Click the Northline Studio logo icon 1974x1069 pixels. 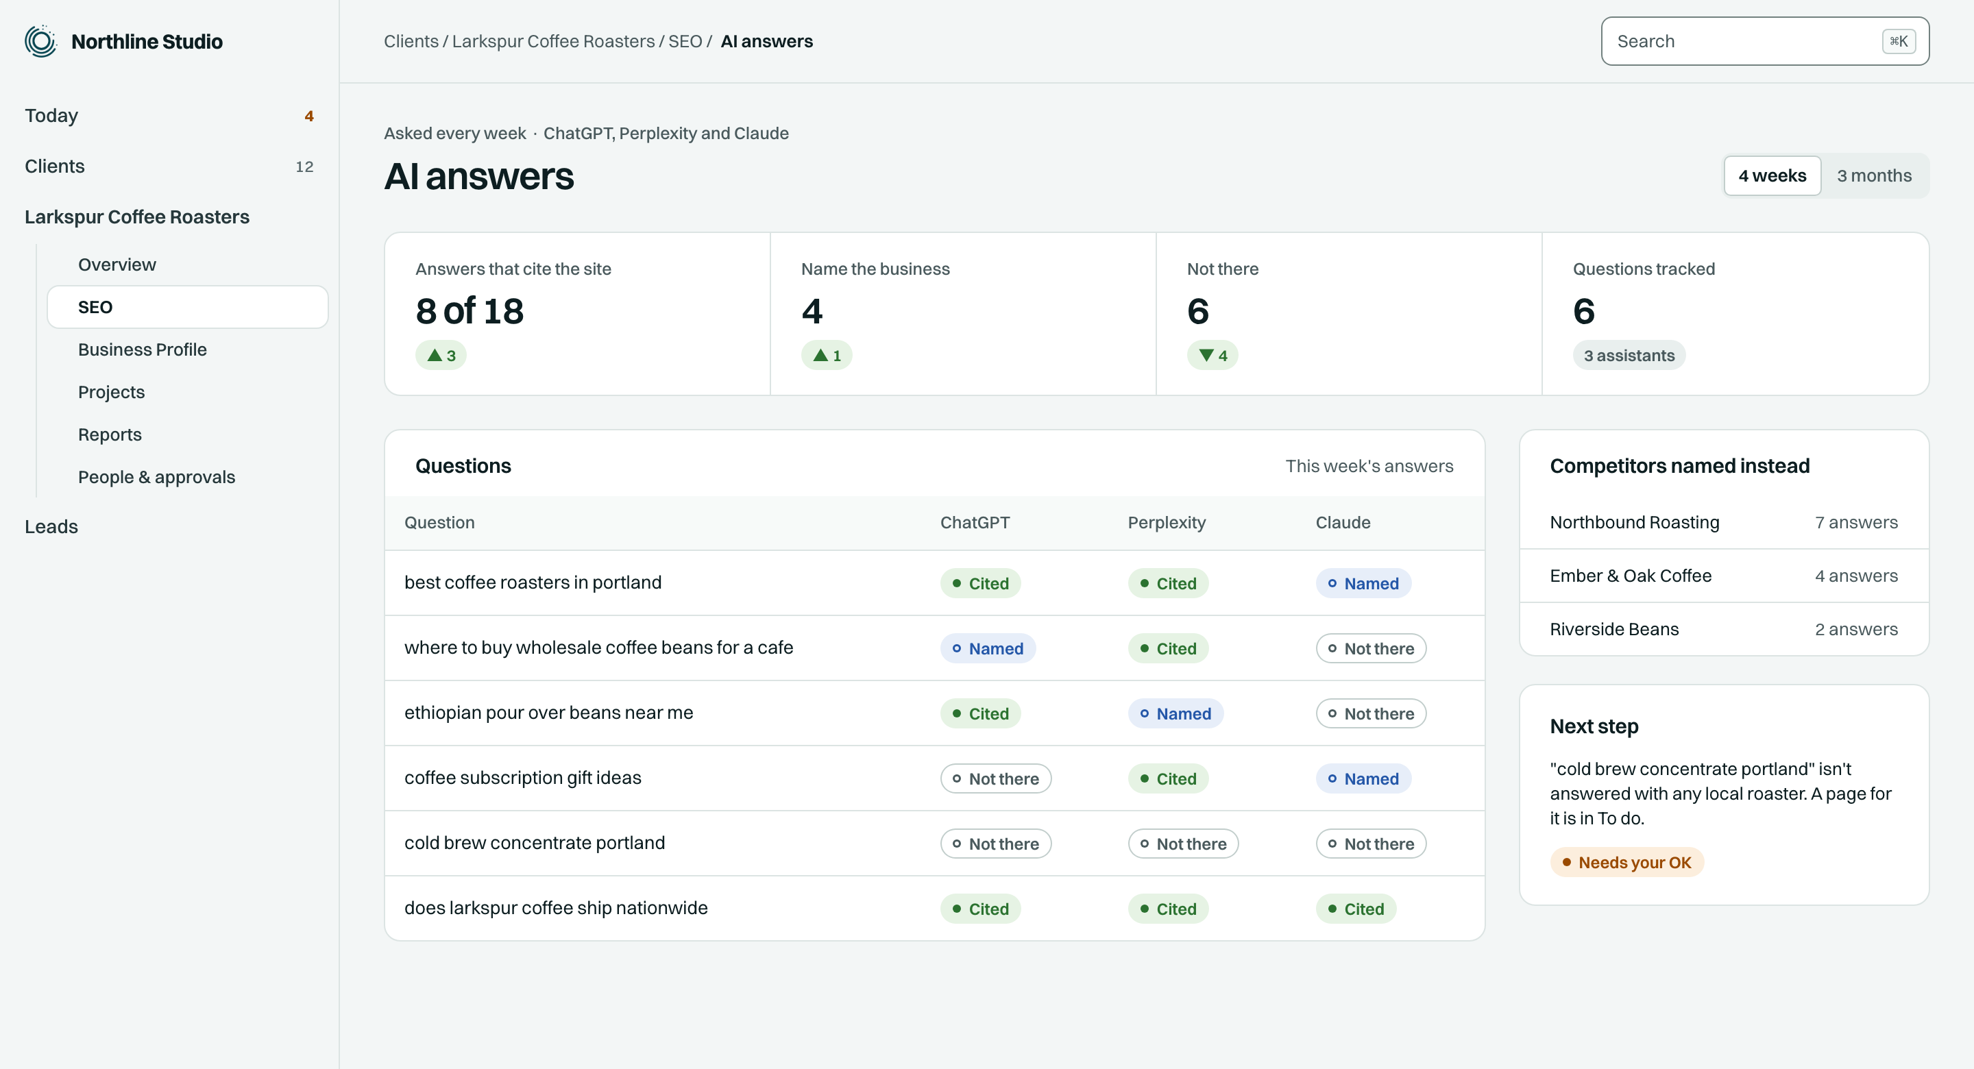pyautogui.click(x=40, y=41)
